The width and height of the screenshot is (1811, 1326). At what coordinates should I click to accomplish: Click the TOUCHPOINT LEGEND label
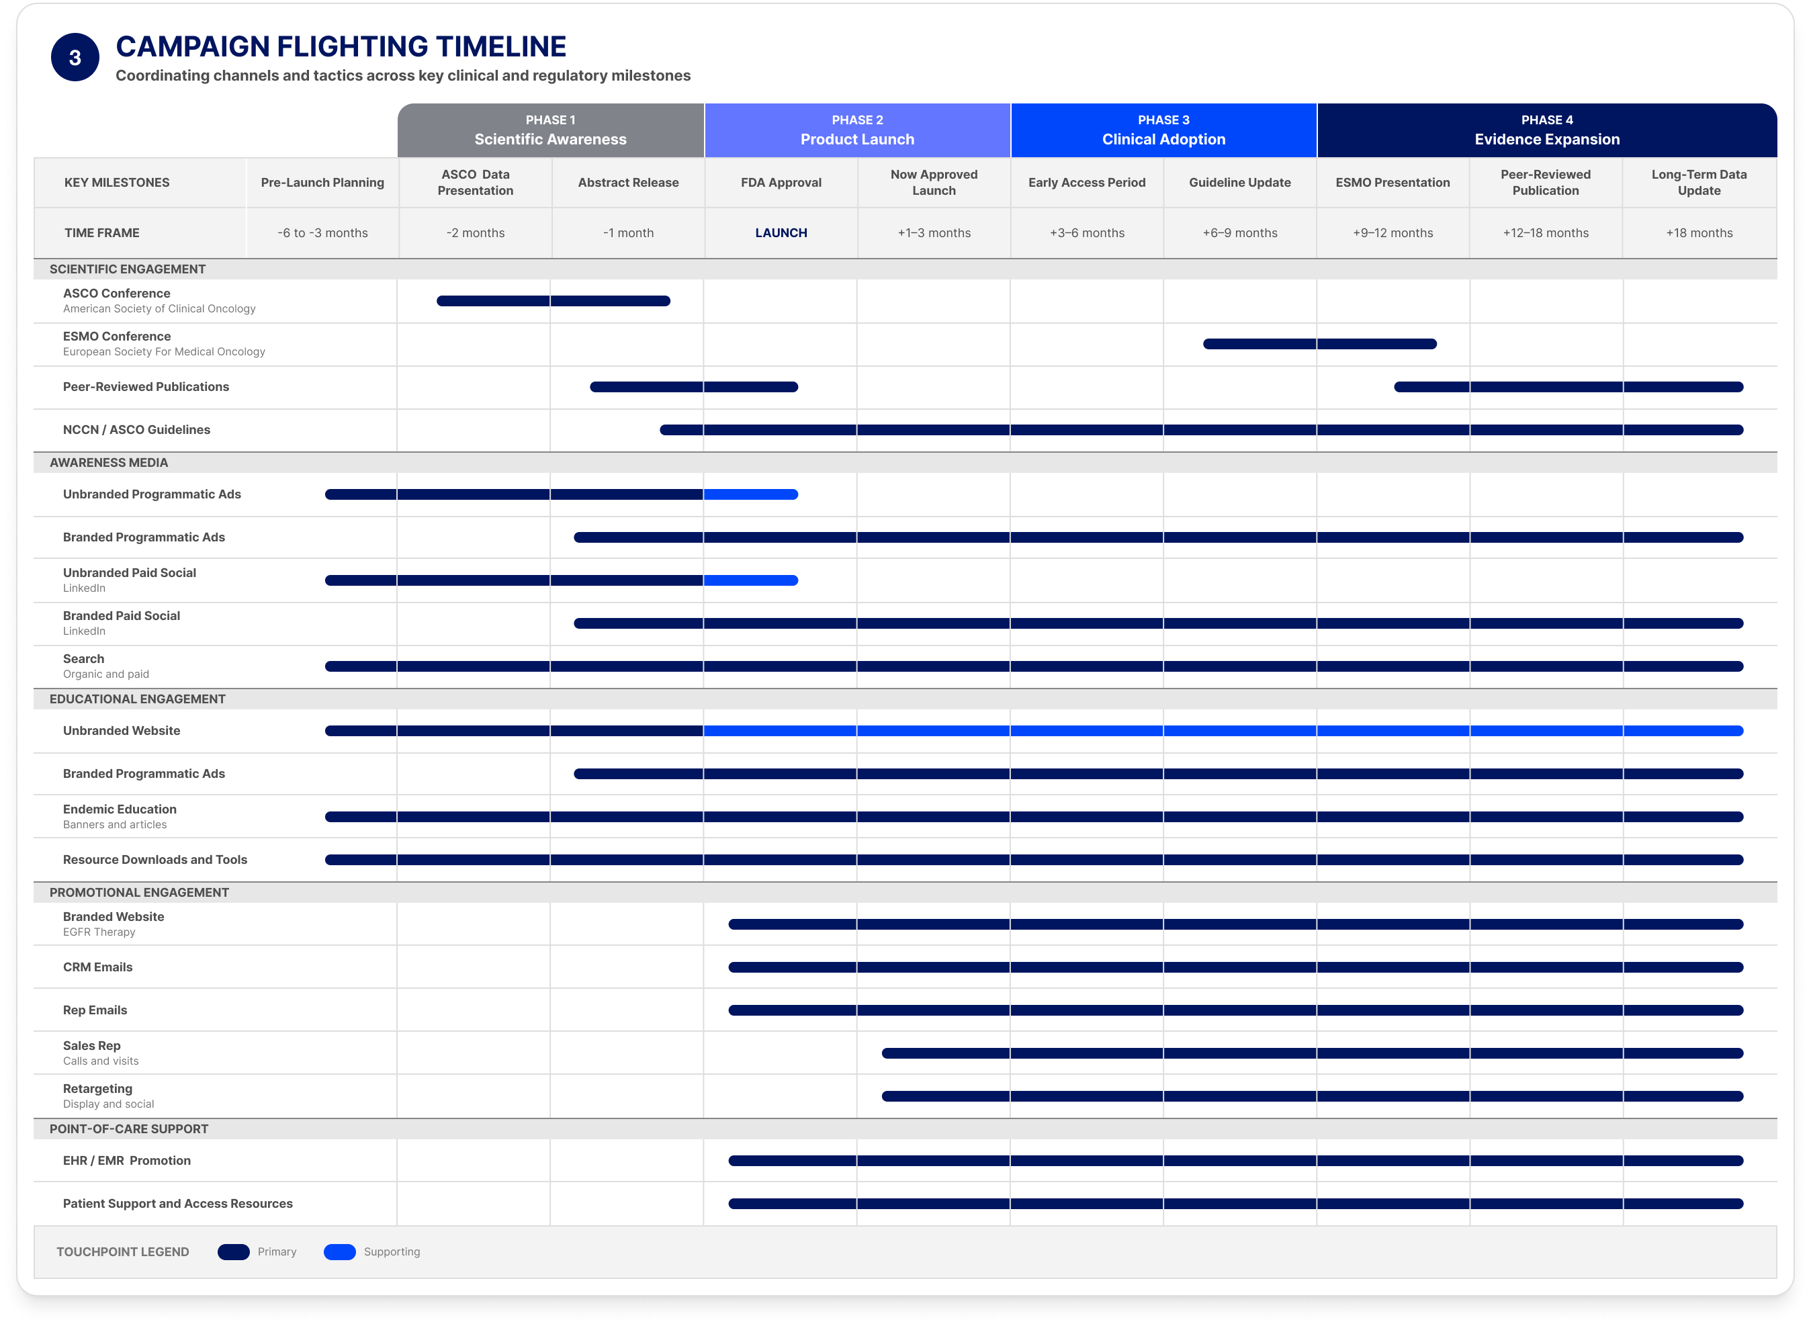point(123,1252)
